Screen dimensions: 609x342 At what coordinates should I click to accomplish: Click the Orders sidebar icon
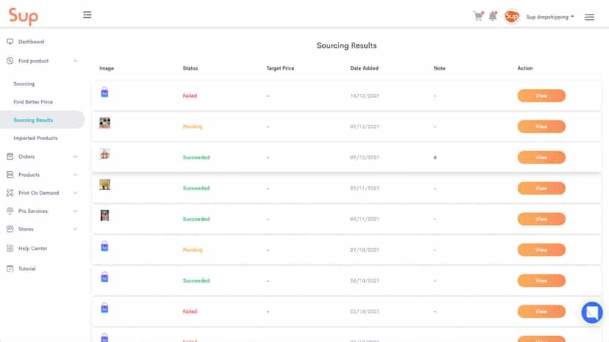click(x=10, y=156)
